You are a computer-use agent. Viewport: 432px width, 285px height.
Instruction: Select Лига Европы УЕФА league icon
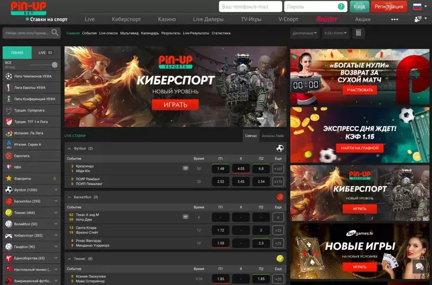tap(9, 88)
